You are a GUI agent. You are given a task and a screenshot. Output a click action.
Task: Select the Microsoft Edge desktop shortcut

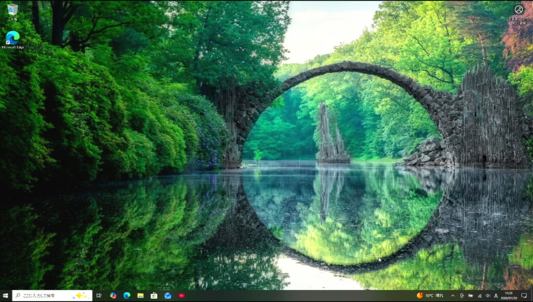point(12,38)
